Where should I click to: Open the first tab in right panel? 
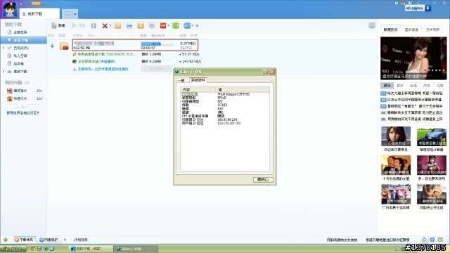pos(391,30)
